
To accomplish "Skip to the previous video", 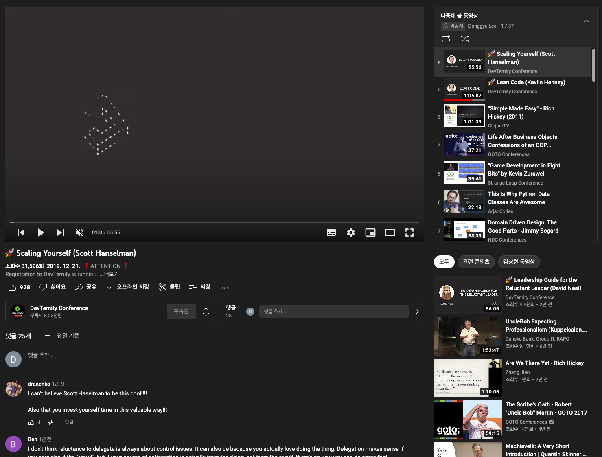I will pyautogui.click(x=21, y=233).
